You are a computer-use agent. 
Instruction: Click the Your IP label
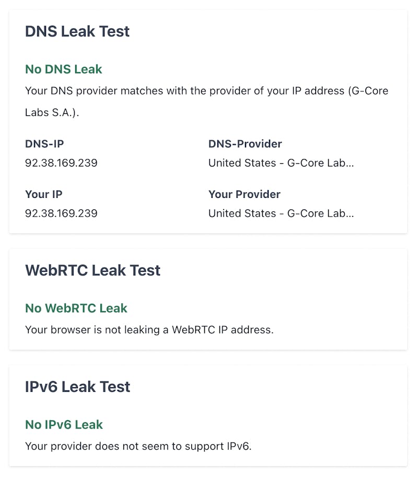43,194
